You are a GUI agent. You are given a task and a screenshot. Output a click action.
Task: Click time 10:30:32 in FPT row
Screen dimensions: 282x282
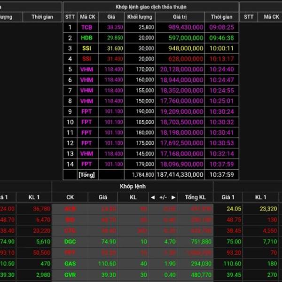221,122
